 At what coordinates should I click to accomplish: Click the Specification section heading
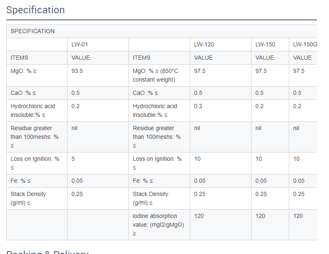(36, 10)
